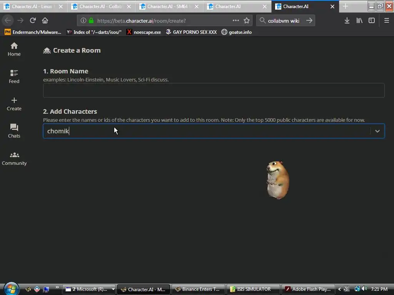
Task: Select Binance Enters taskbar button
Action: point(198,289)
